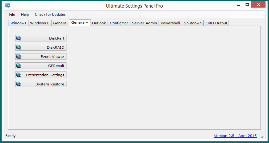This screenshot has width=269, height=143.
Task: Open the Help menu
Action: point(25,15)
